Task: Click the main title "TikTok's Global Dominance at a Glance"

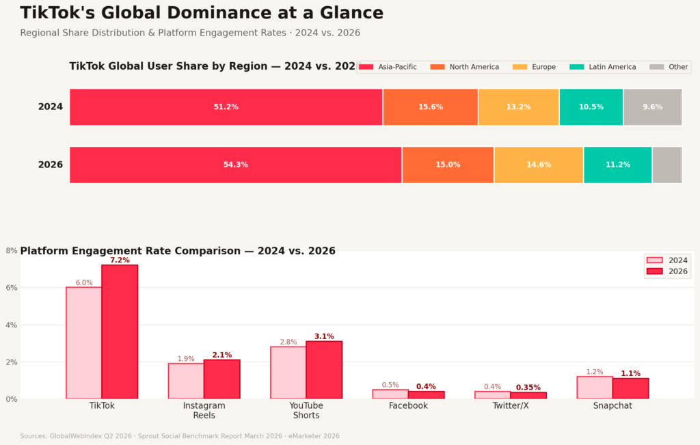Action: pos(202,13)
